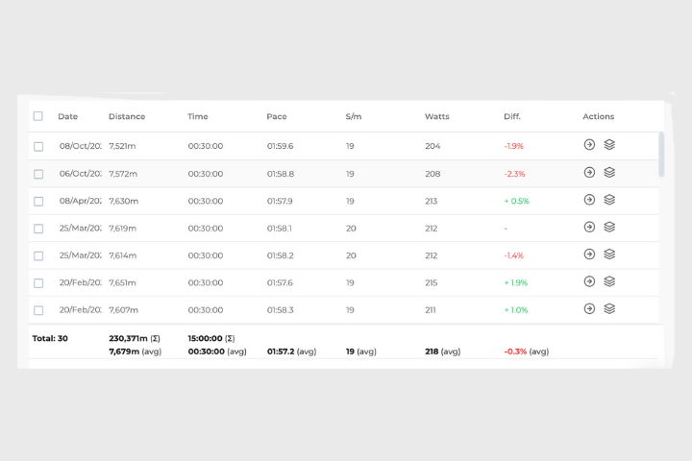Click the stack icon on the 7,572m row
Image resolution: width=692 pixels, height=461 pixels.
pos(609,173)
